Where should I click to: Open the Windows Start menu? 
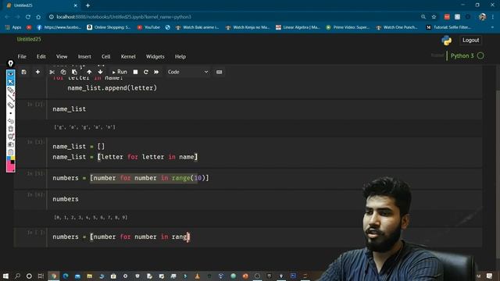(x=5, y=276)
